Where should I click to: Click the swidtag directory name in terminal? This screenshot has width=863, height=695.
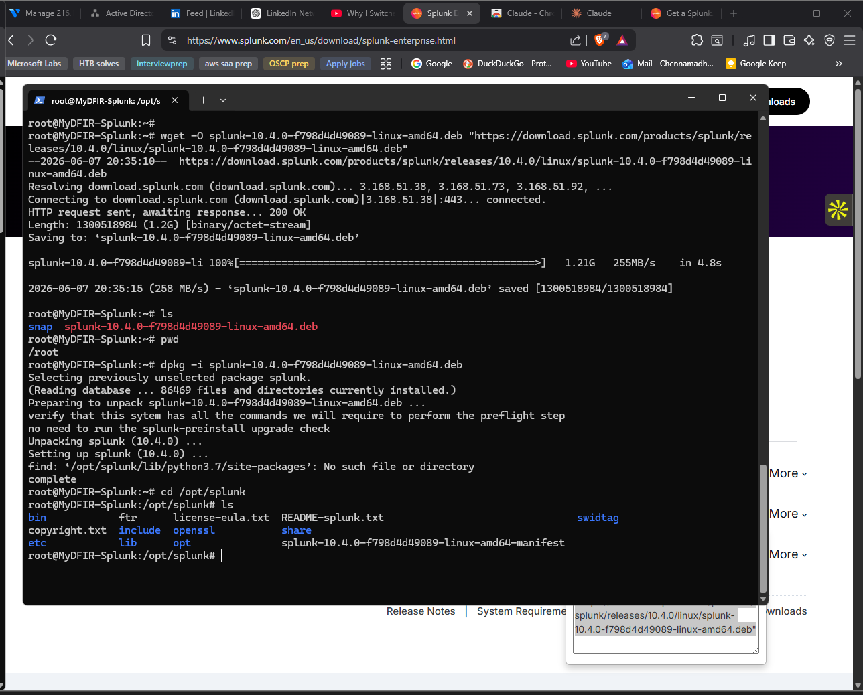[x=598, y=518]
